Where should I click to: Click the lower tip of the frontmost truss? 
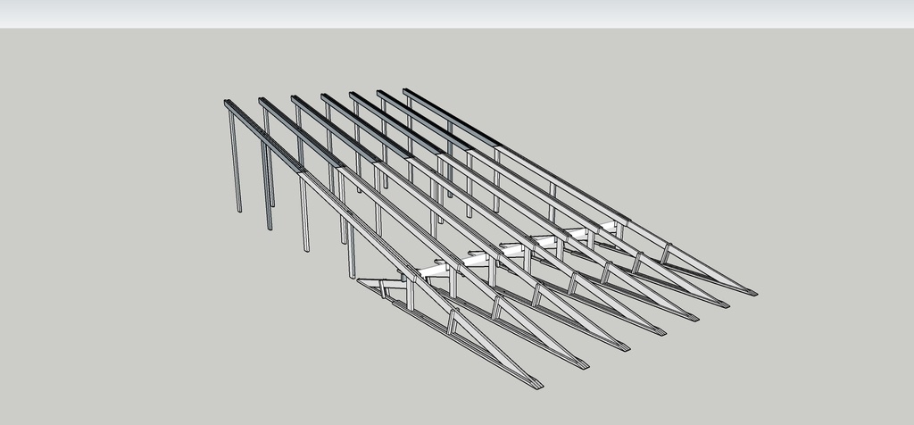(536, 384)
